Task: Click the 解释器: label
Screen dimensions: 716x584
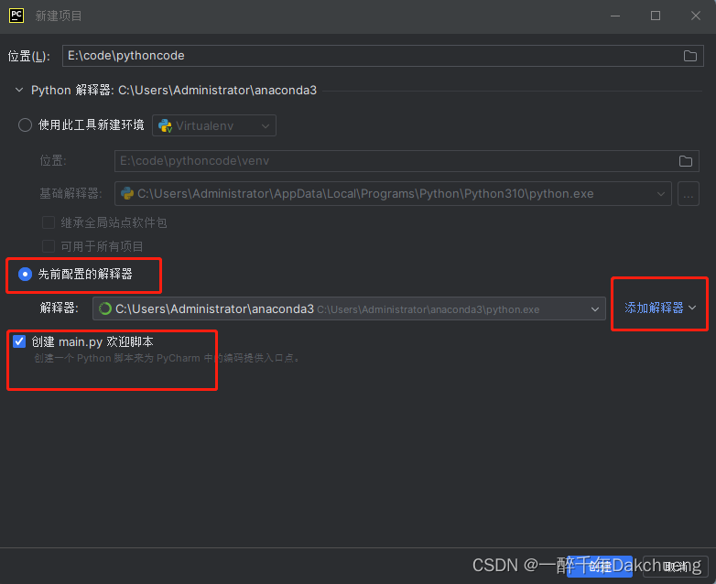Action: pyautogui.click(x=59, y=308)
